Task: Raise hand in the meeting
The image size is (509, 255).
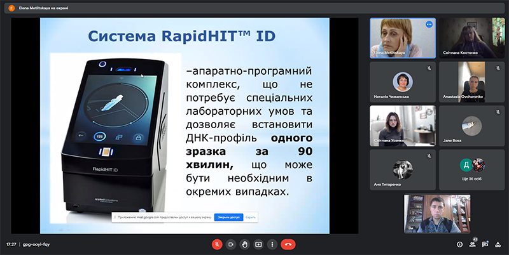Action: (x=244, y=244)
